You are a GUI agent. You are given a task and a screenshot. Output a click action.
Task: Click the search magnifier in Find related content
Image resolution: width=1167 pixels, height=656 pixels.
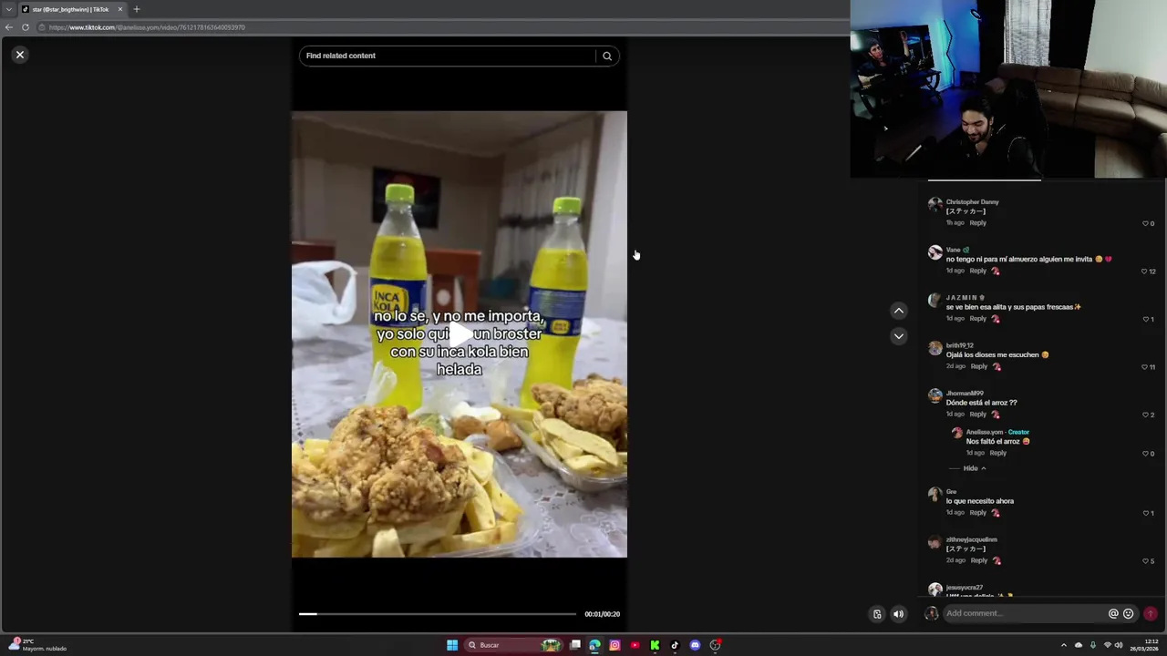point(607,56)
